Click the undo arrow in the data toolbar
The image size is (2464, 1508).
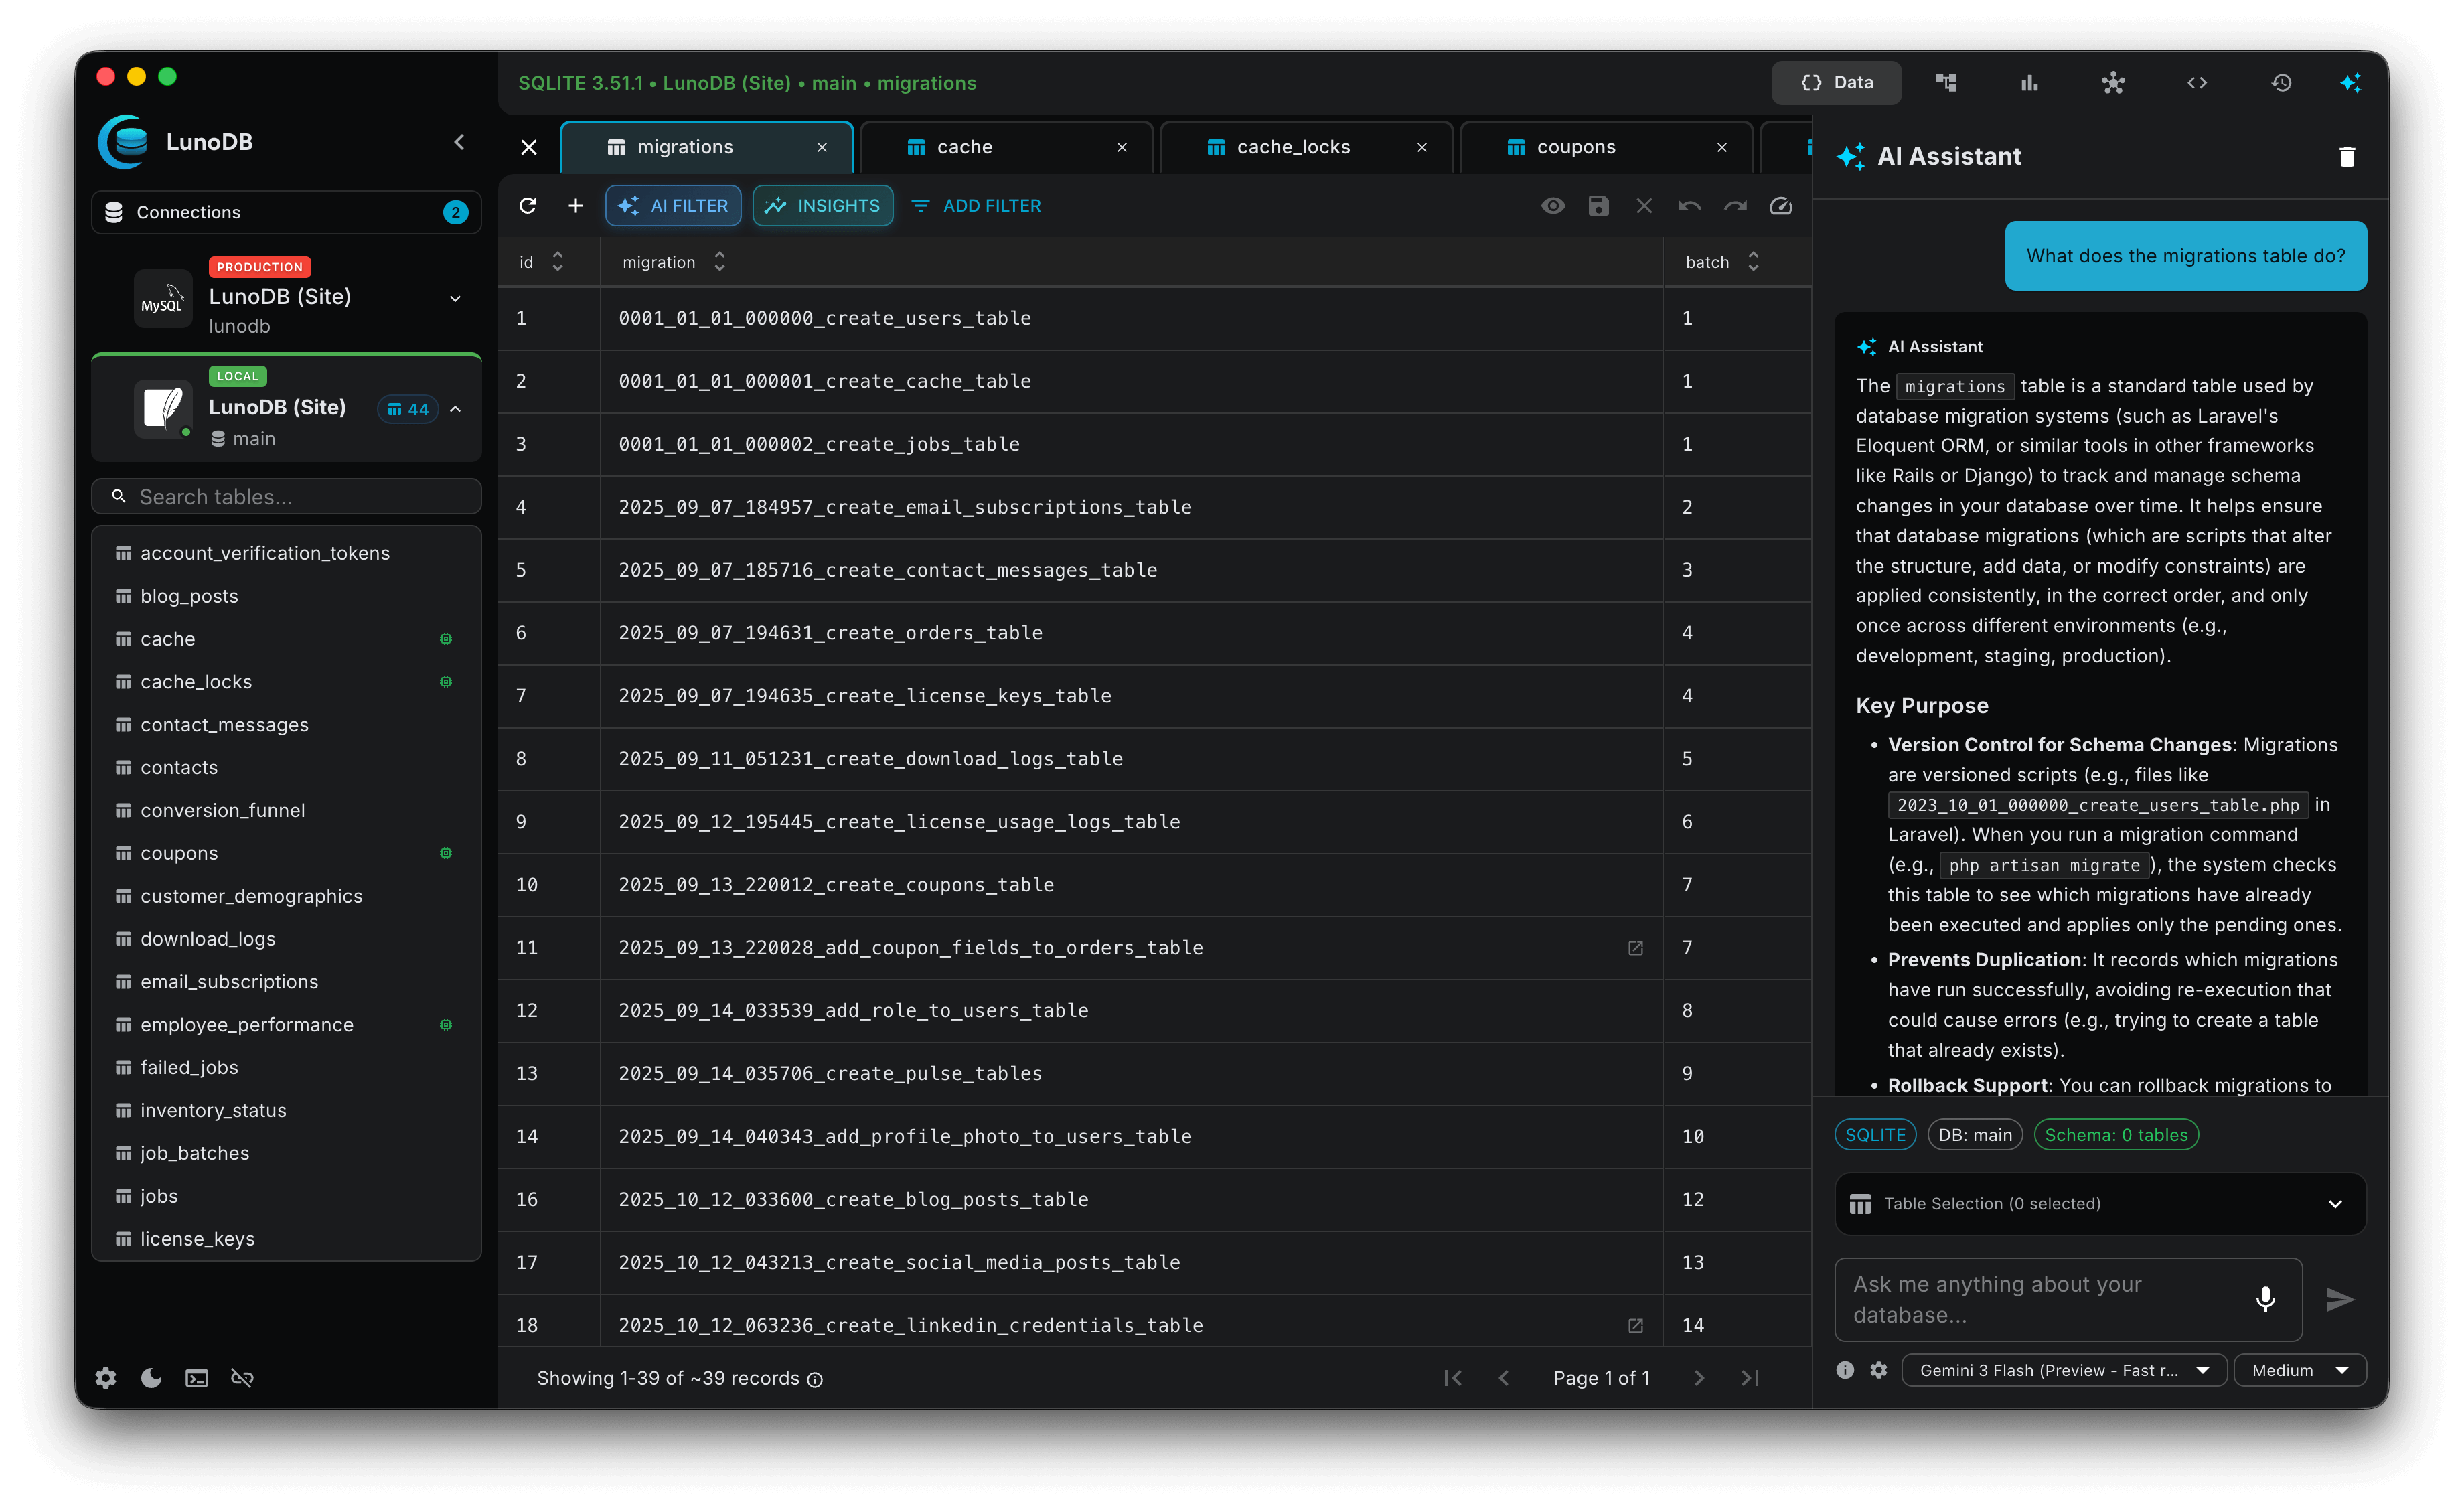(x=1689, y=205)
